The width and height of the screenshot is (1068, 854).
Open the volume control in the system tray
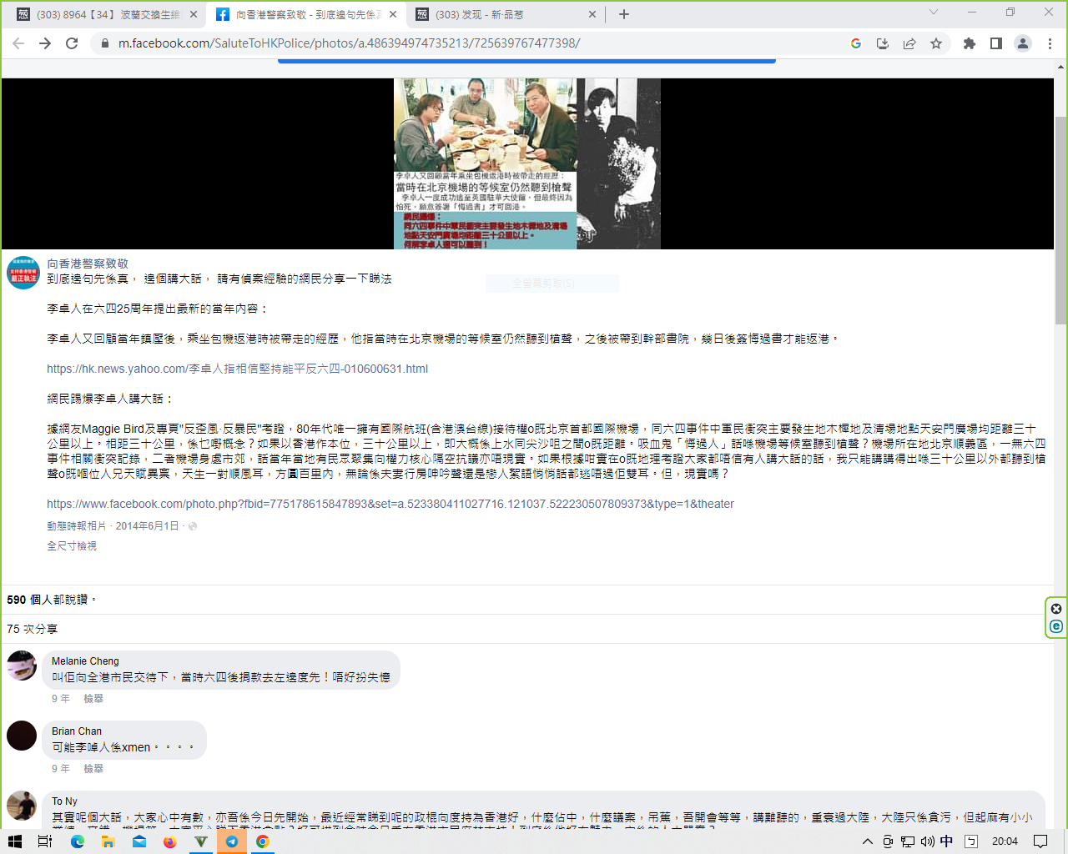click(x=928, y=841)
